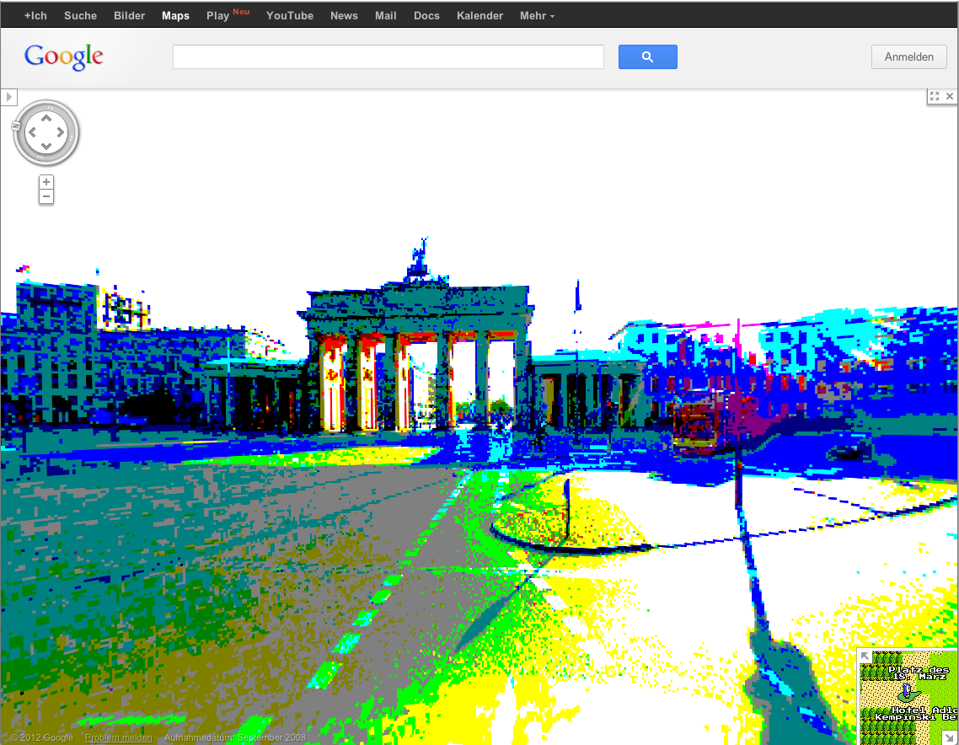Viewport: 959px width, 745px height.
Task: Click the Google logo
Action: 63,56
